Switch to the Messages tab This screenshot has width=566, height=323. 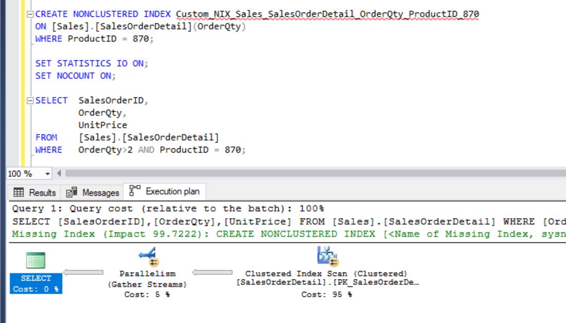click(x=92, y=193)
